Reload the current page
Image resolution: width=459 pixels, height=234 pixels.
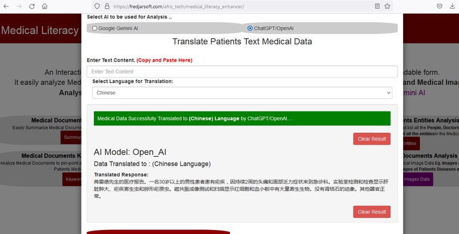point(32,6)
